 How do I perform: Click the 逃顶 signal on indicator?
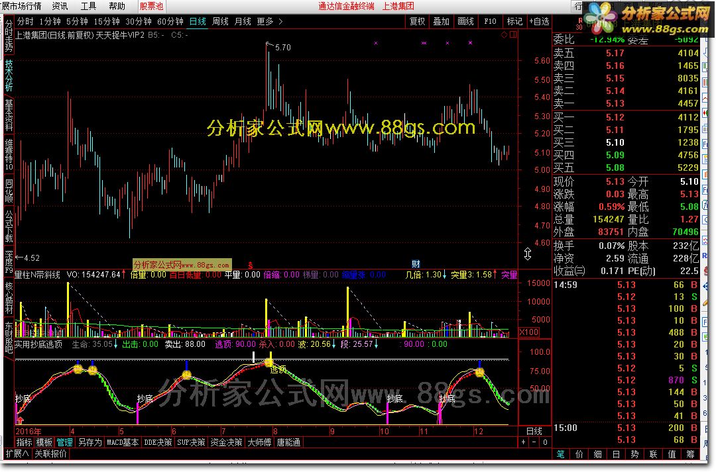click(278, 369)
